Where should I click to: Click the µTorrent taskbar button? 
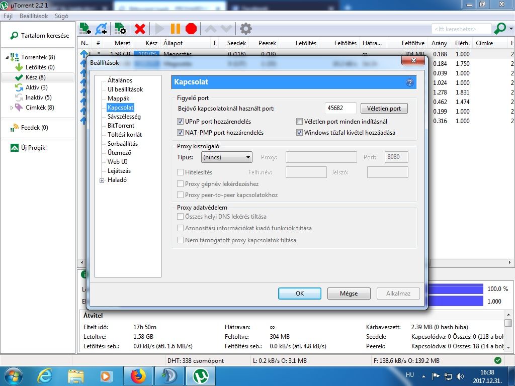click(x=201, y=376)
